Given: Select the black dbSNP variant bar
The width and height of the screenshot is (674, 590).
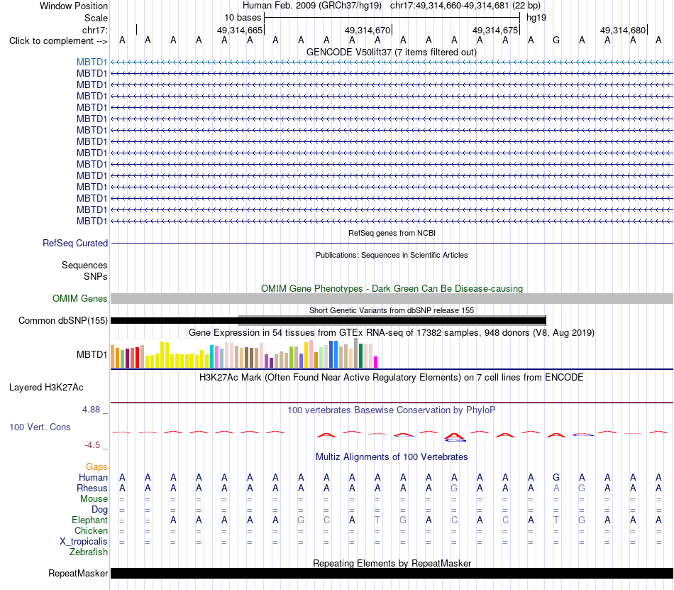Looking at the screenshot, I should pos(328,320).
